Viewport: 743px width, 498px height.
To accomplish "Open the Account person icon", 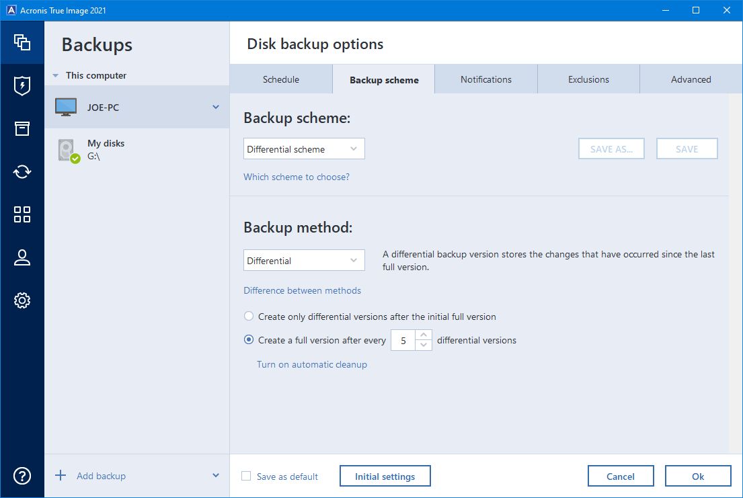I will (22, 257).
